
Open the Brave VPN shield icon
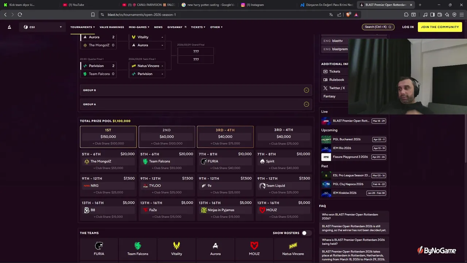tap(454, 15)
